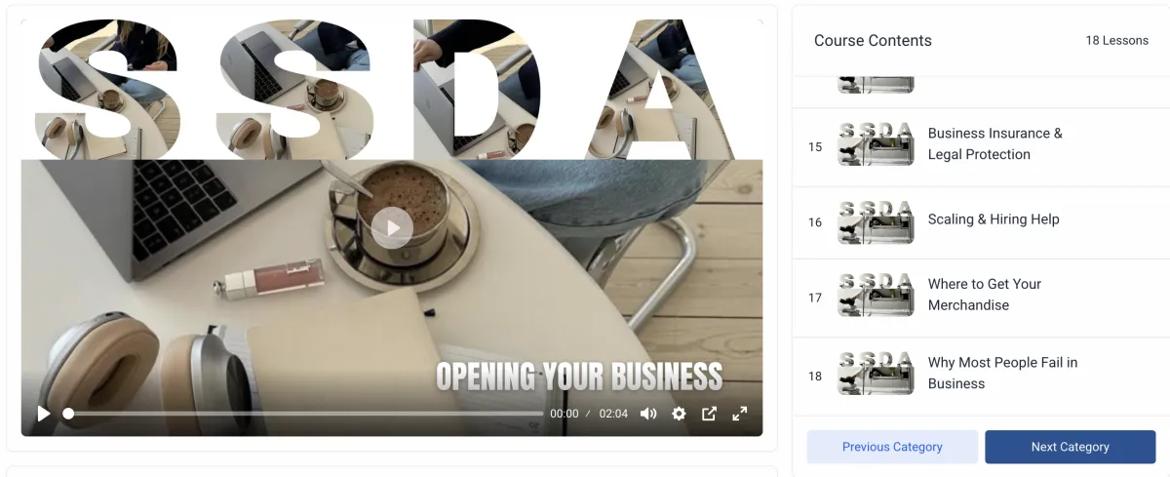This screenshot has height=477, width=1170.
Task: Start video with center play overlay
Action: [x=392, y=228]
